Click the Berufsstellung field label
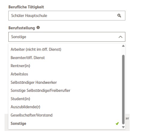The width and height of the screenshot is (142, 133). click(22, 28)
